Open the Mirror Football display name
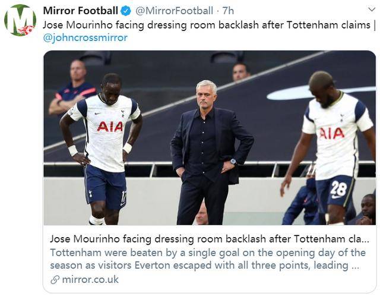This screenshot has width=380, height=296. (x=81, y=11)
